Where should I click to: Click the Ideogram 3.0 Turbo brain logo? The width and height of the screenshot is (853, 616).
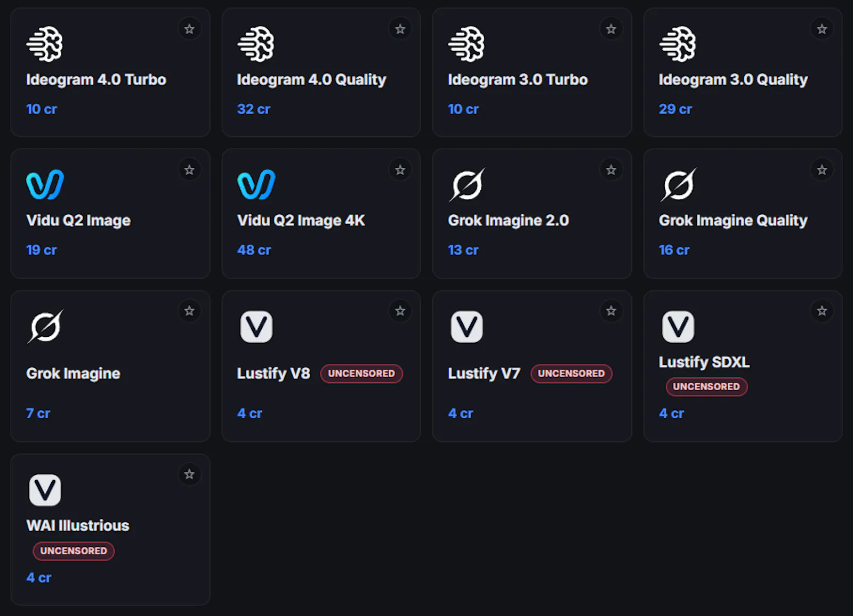pos(466,44)
